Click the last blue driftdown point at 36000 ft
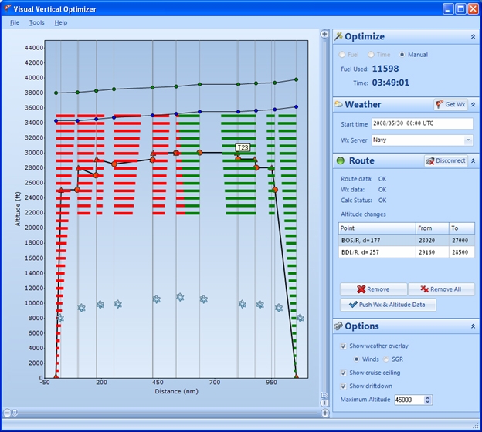 coord(296,107)
